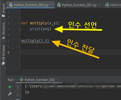Click the print(x*y) statement
Screen dimensions: 121x100
point(40,29)
